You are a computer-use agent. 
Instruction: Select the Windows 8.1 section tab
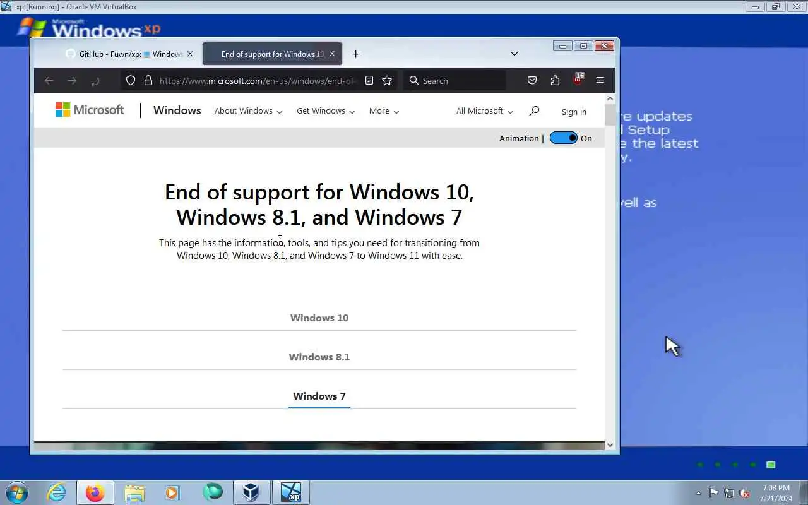pyautogui.click(x=319, y=357)
